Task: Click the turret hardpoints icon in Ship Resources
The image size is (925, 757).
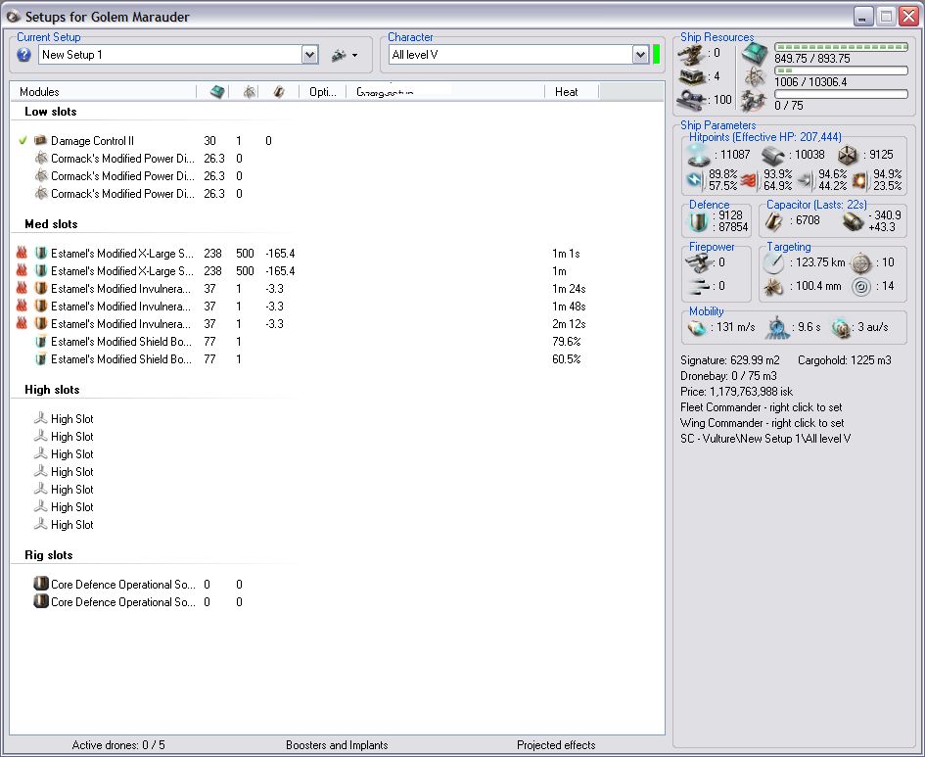Action: [691, 54]
